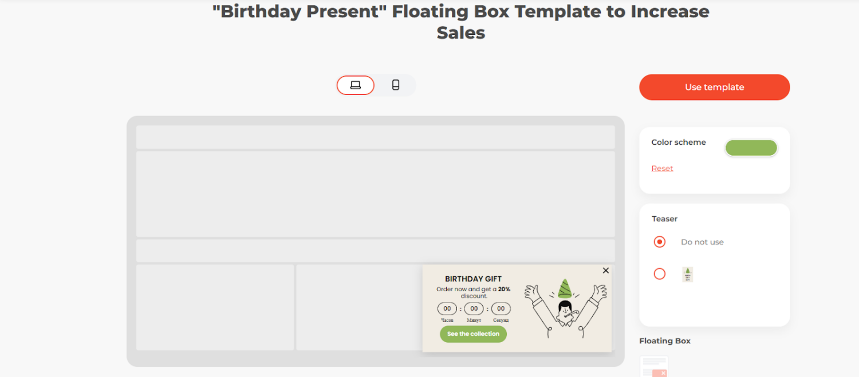This screenshot has width=859, height=377.
Task: Click the green party hat illustration
Action: (565, 288)
